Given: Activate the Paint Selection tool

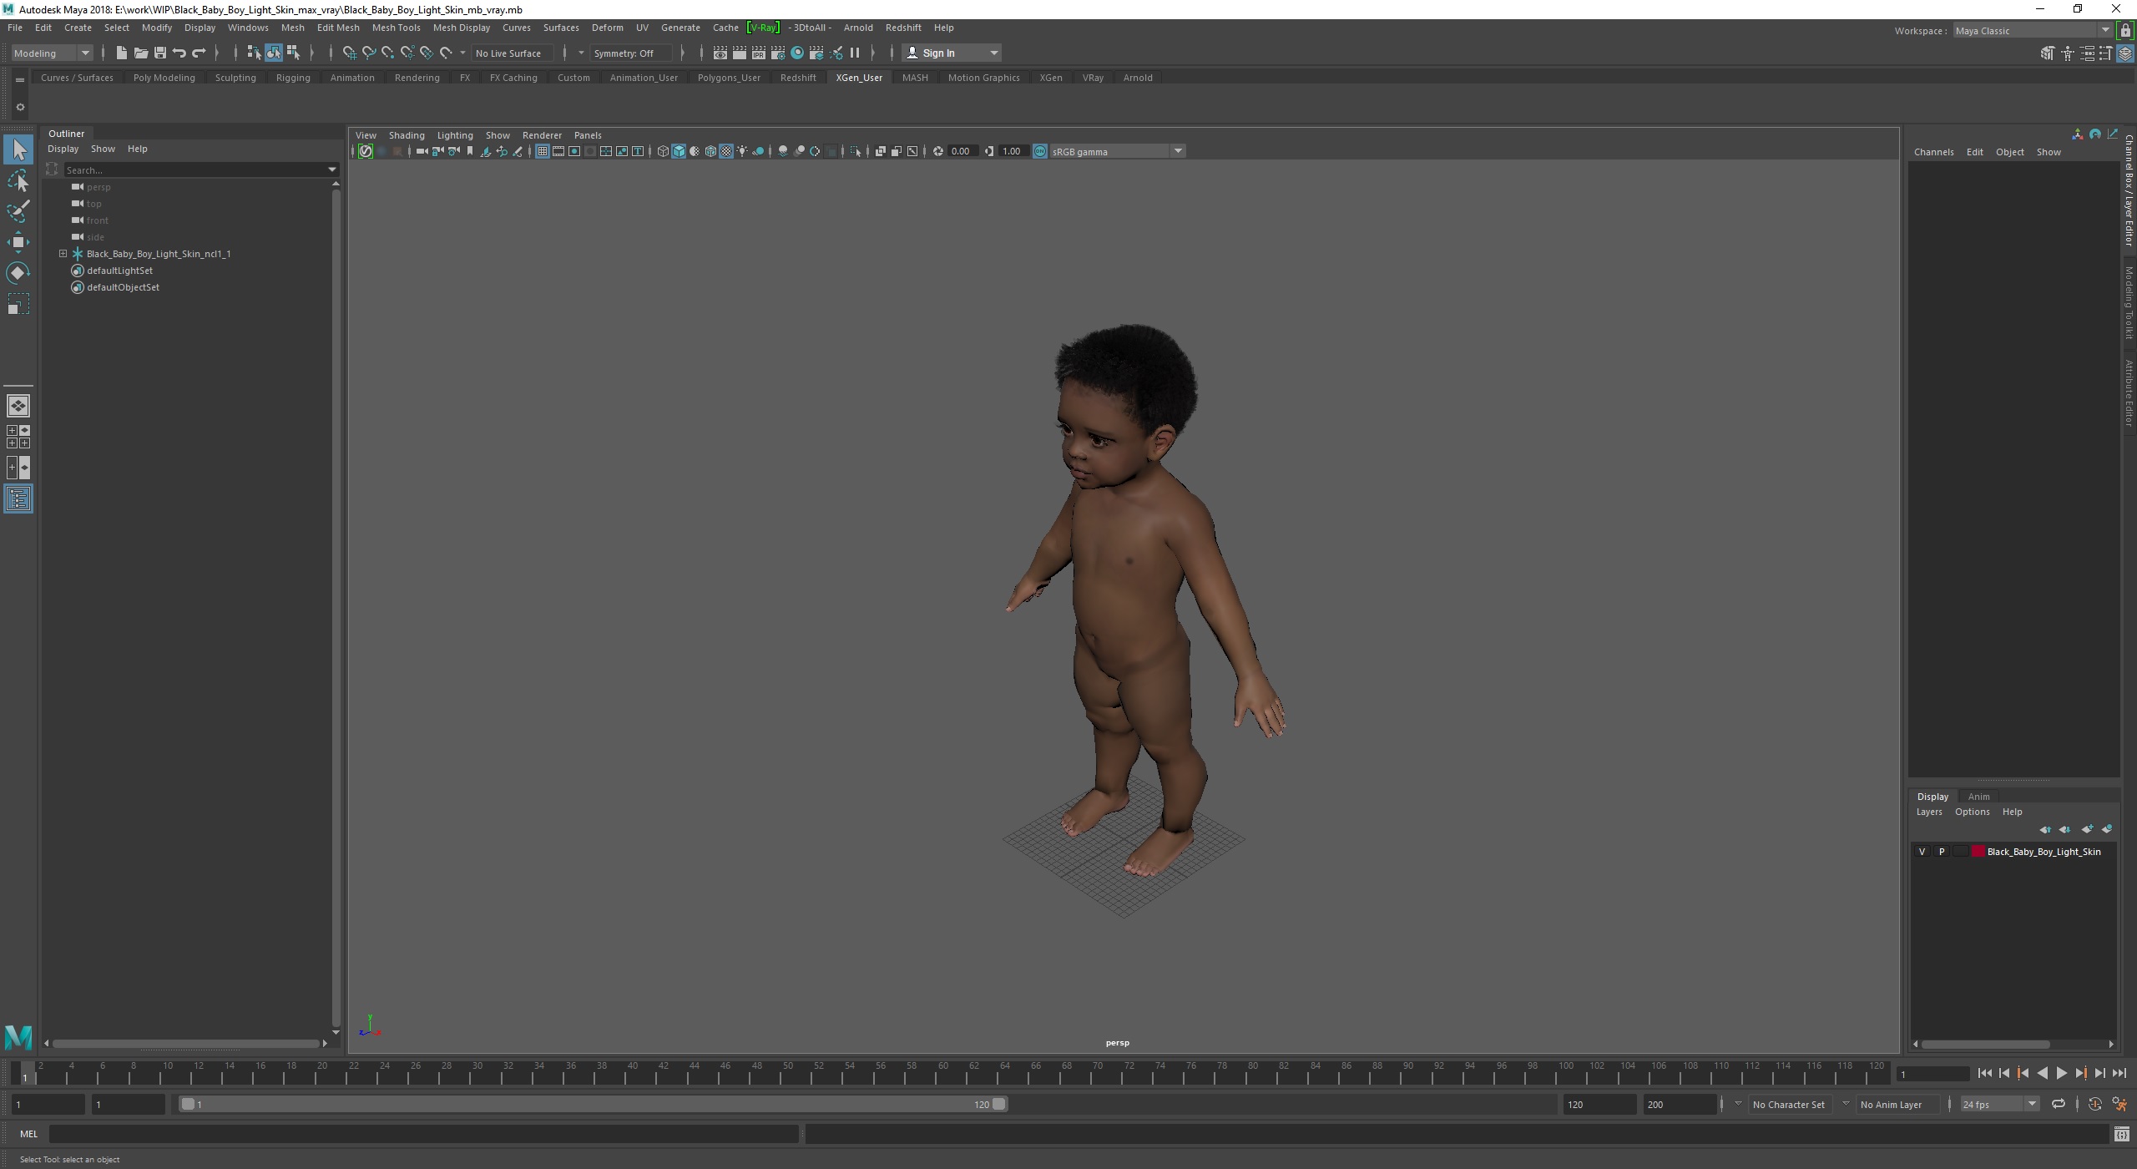Looking at the screenshot, I should (x=18, y=211).
